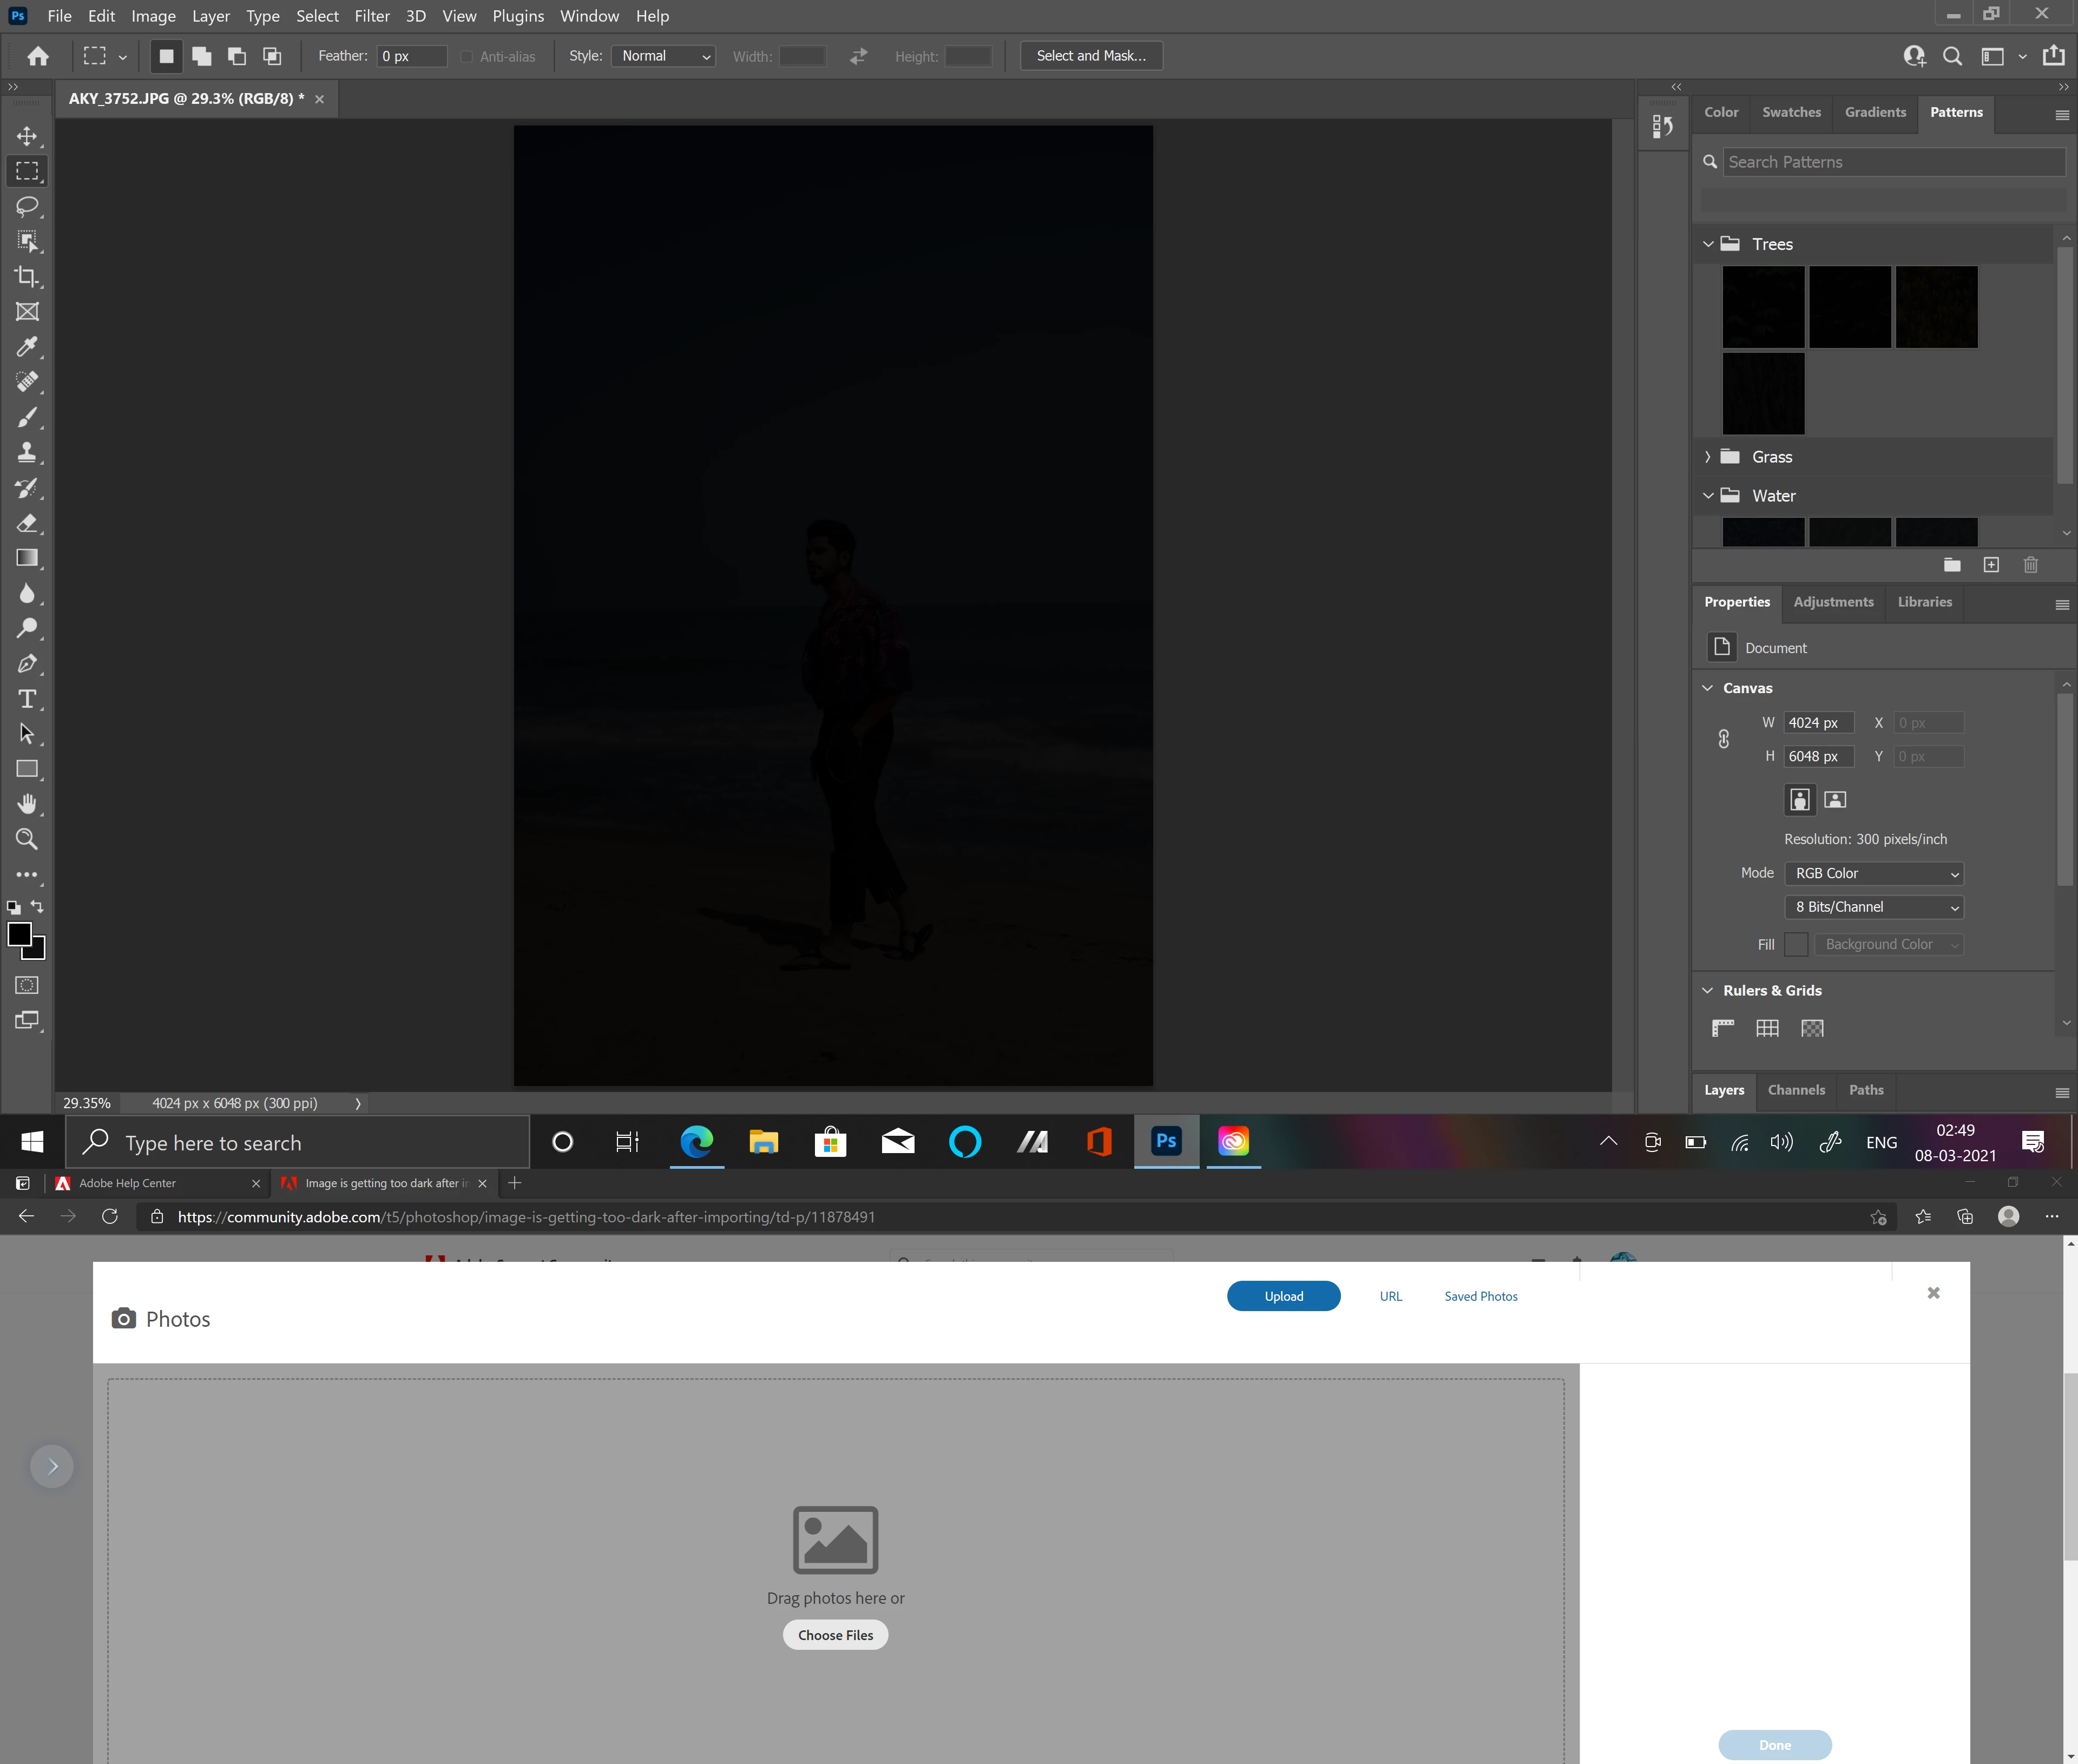Expand the Grass pattern folder
Image resolution: width=2078 pixels, height=1764 pixels.
point(1708,457)
